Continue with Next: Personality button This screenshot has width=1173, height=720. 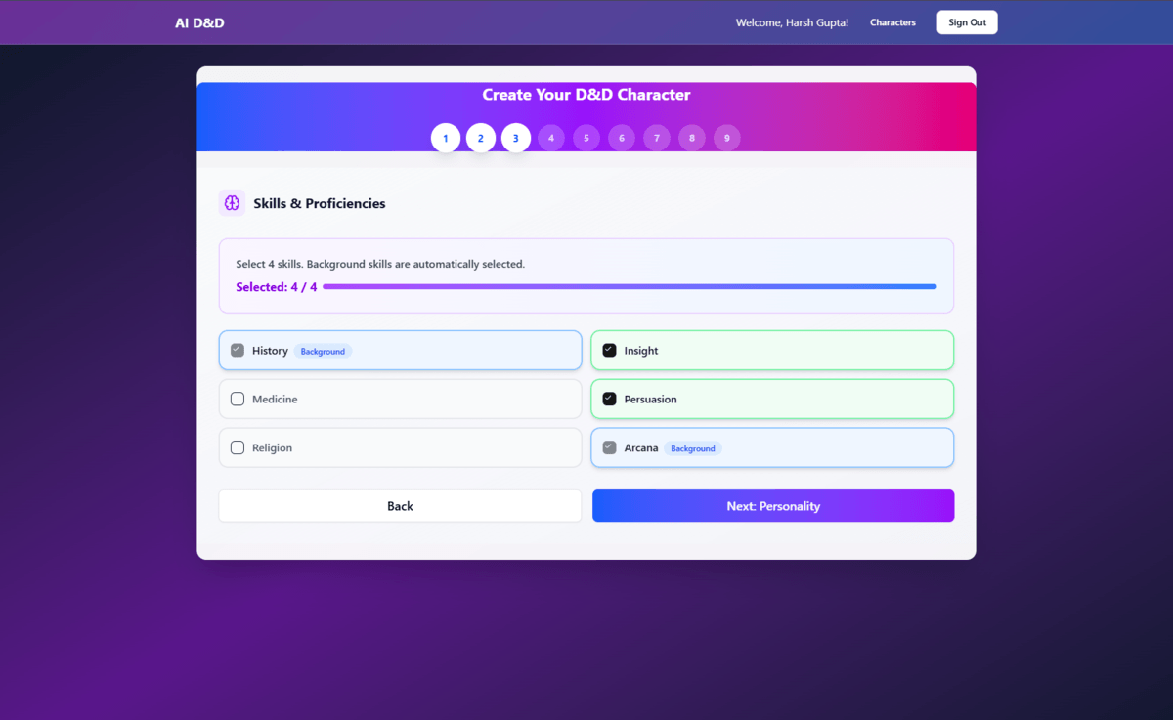coord(772,506)
